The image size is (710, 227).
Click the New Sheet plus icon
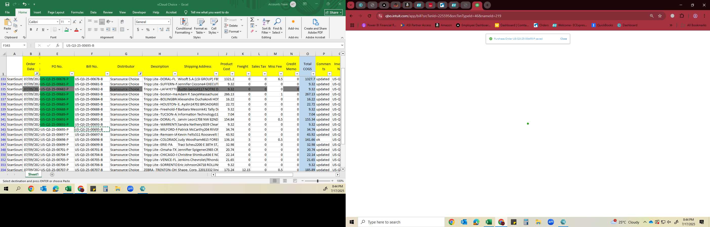tap(52, 175)
